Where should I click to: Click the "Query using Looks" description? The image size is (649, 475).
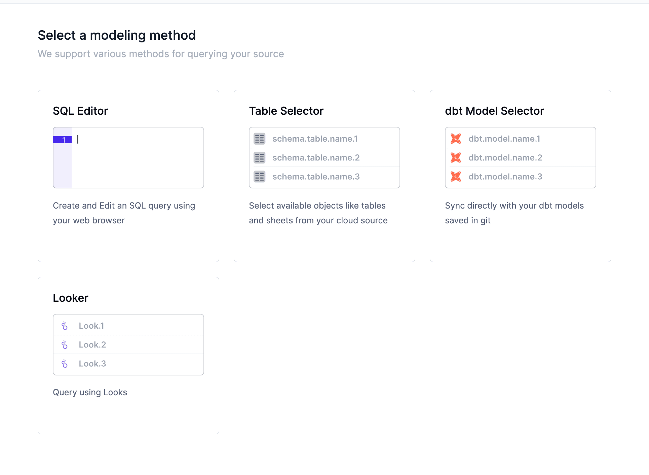tap(90, 392)
